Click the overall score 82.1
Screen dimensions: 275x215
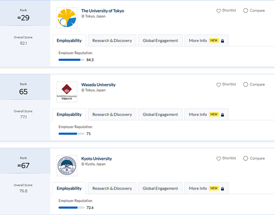(23, 43)
